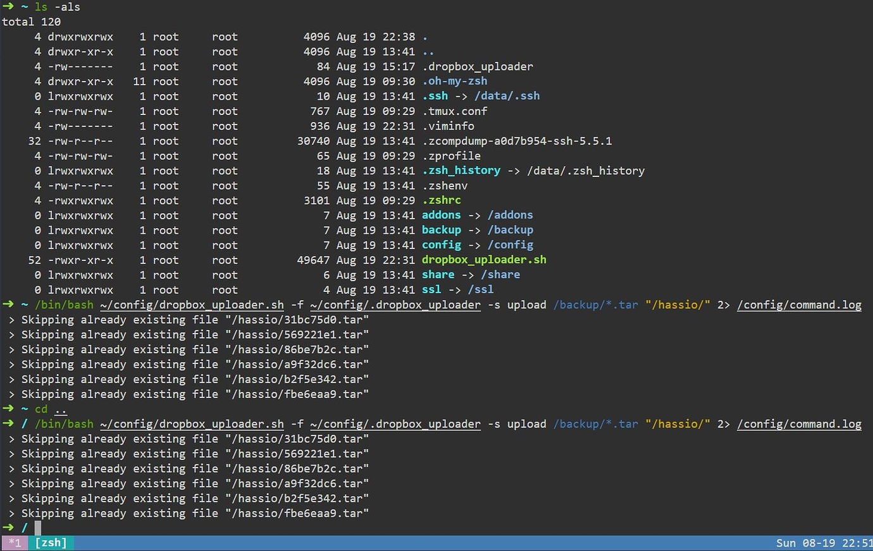
Task: Click the /config/command.log path in the command
Action: (x=799, y=305)
